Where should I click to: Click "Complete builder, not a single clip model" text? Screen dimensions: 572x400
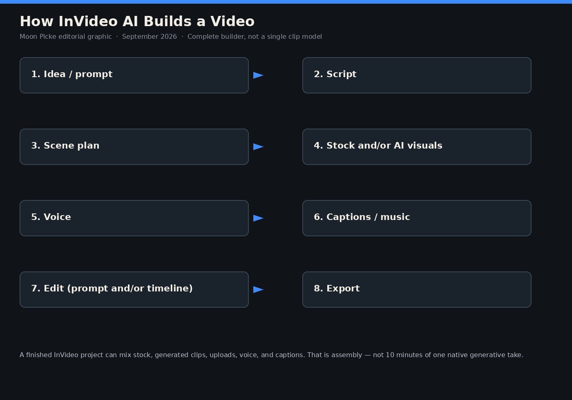tap(255, 37)
